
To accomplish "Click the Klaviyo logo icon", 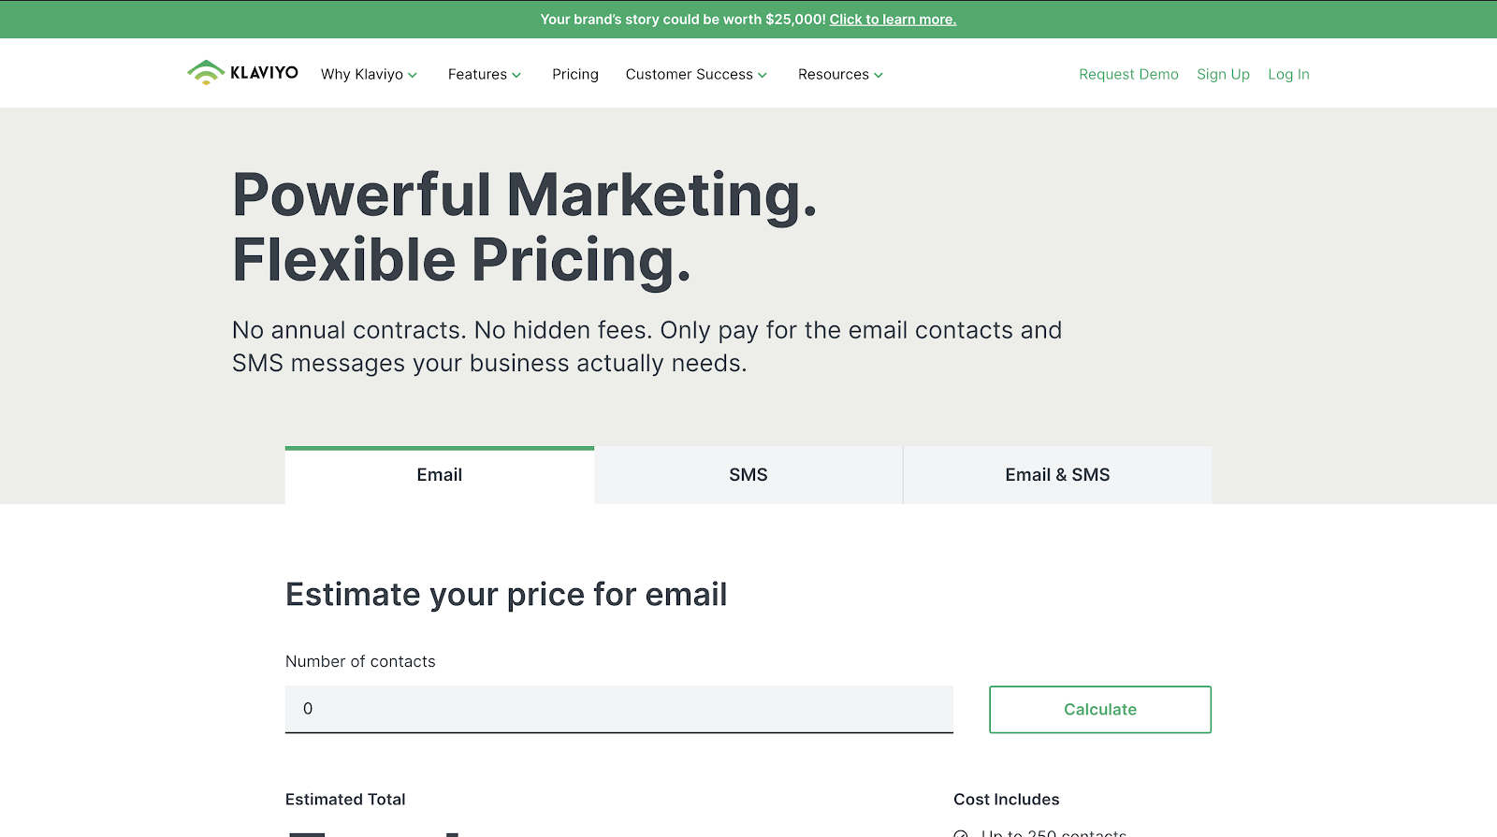I will click(x=205, y=72).
